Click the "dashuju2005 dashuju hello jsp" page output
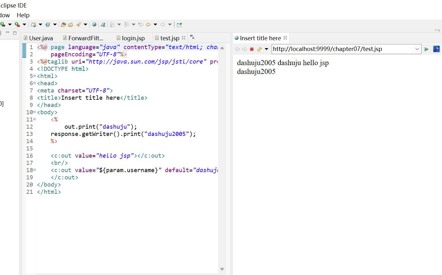442x275 pixels. (283, 63)
